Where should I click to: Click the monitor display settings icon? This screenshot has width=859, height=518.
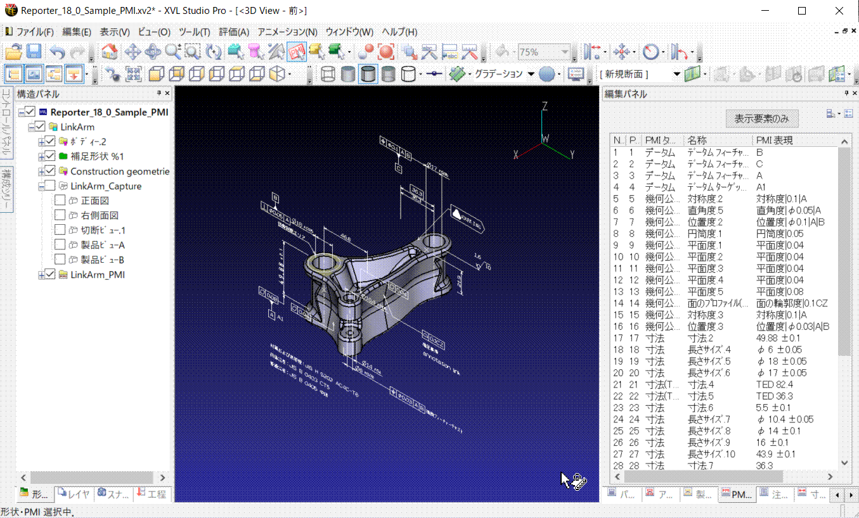(x=576, y=74)
